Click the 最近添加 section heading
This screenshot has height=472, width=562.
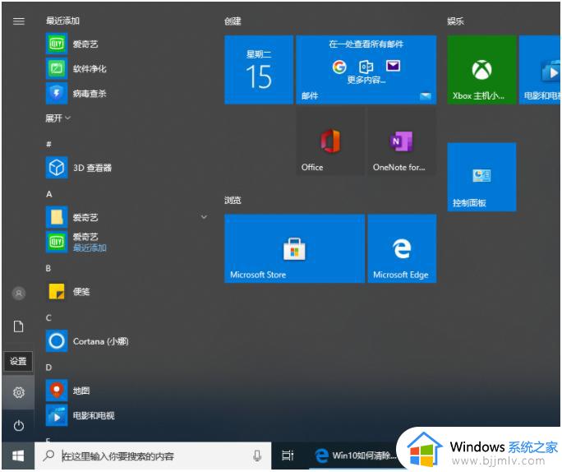click(x=62, y=21)
